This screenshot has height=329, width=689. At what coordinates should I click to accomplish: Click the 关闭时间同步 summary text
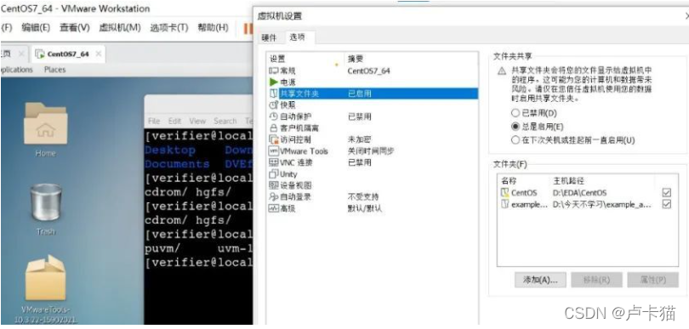tap(371, 151)
